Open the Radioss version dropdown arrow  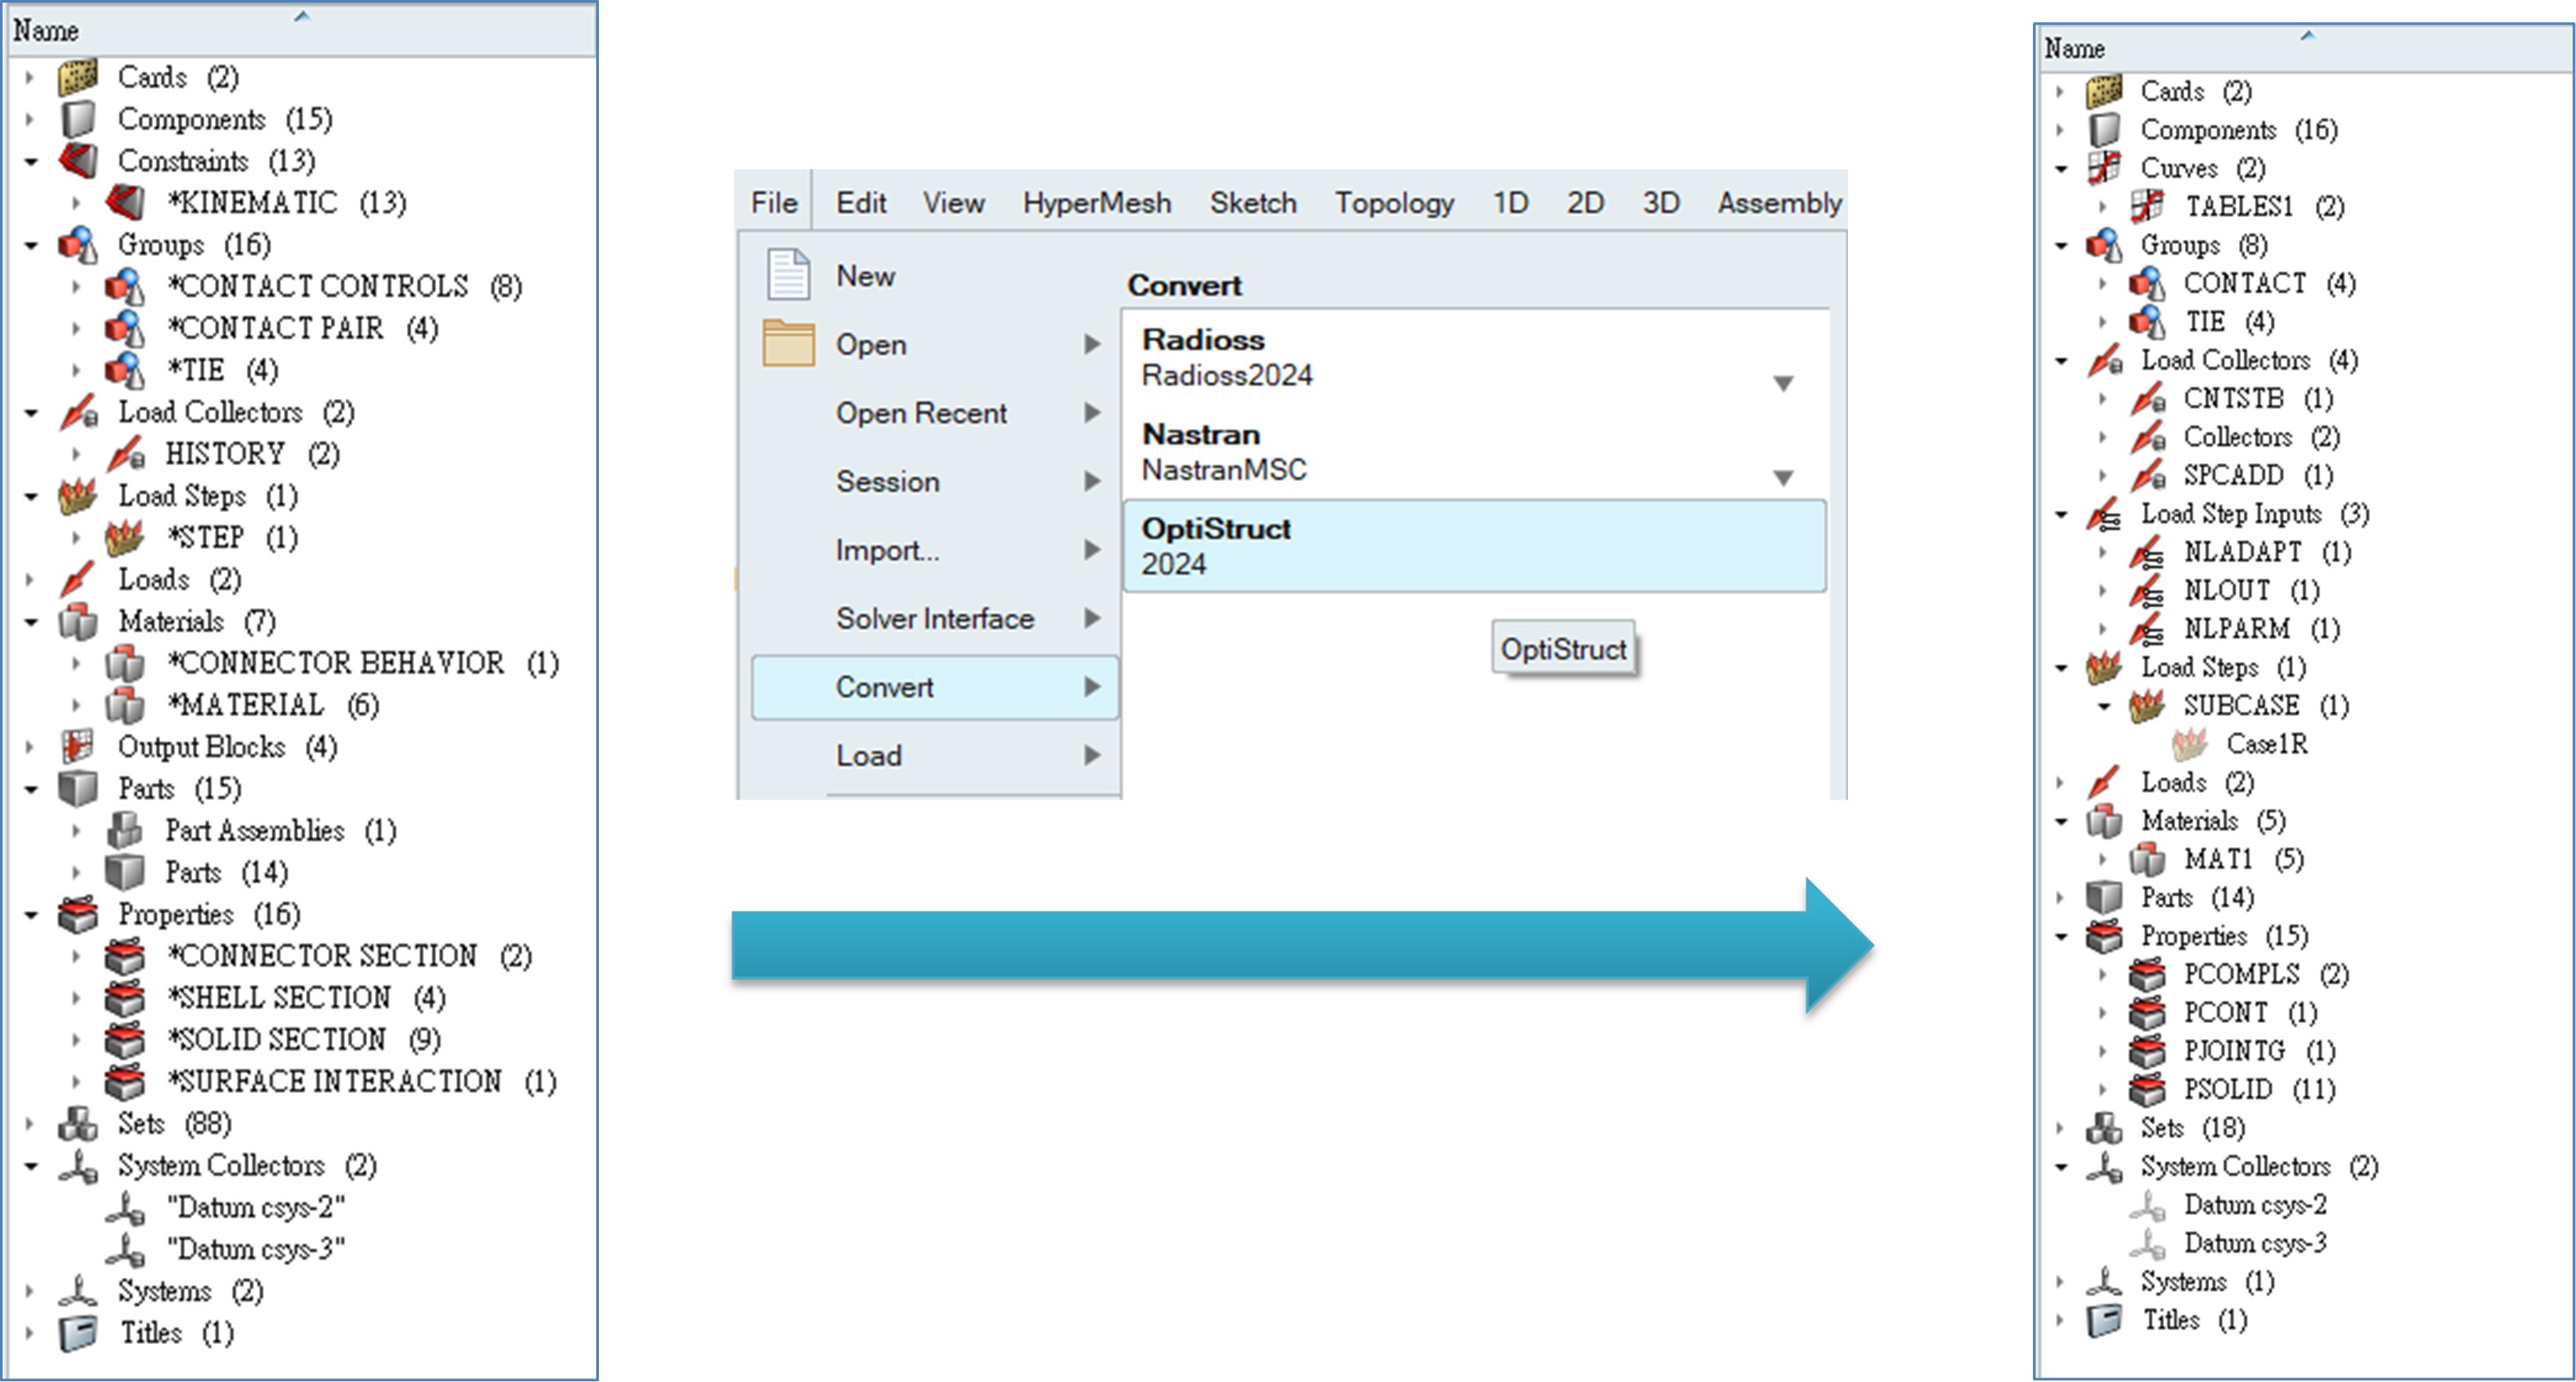(1783, 383)
